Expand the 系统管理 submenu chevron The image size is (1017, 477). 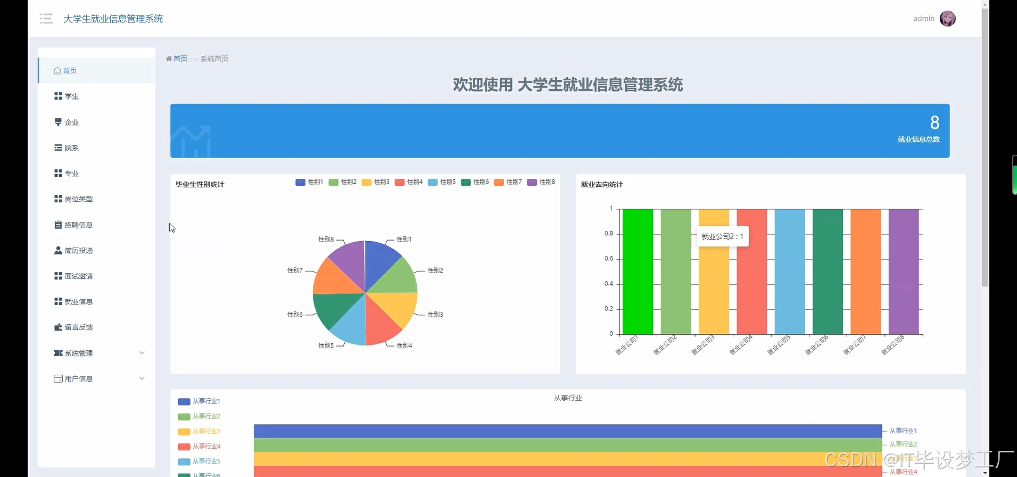142,352
